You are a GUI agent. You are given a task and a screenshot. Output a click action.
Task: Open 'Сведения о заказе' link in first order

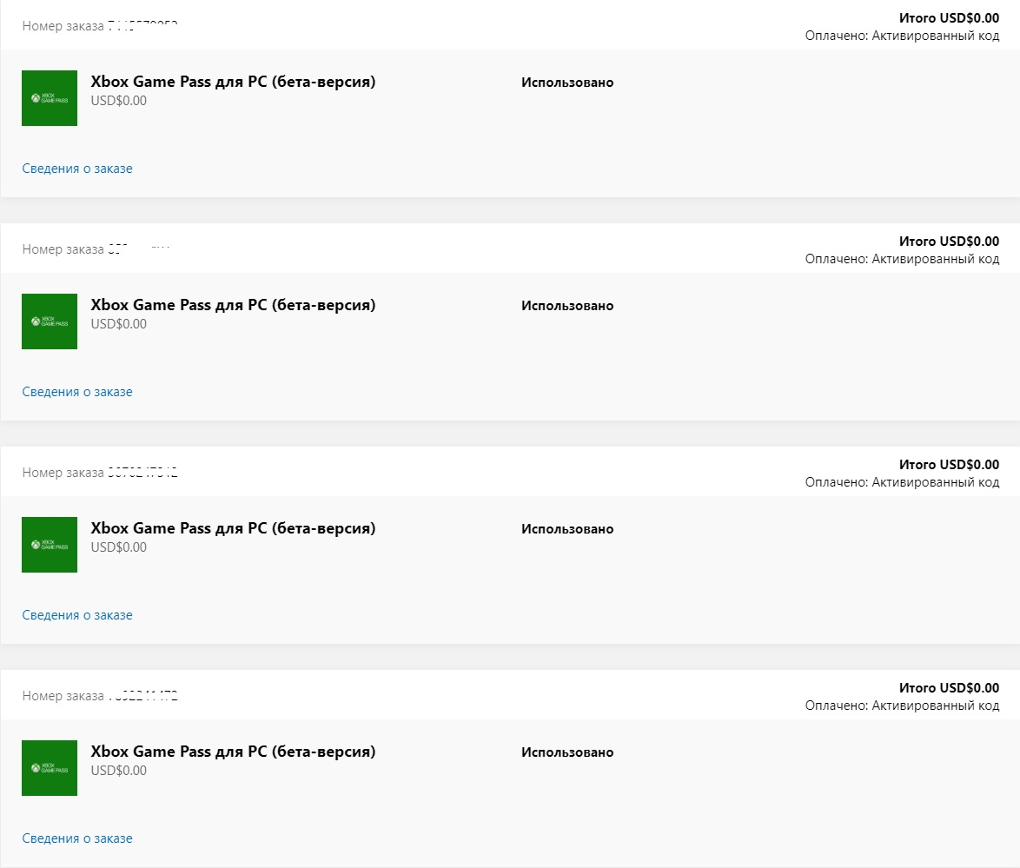click(x=77, y=169)
